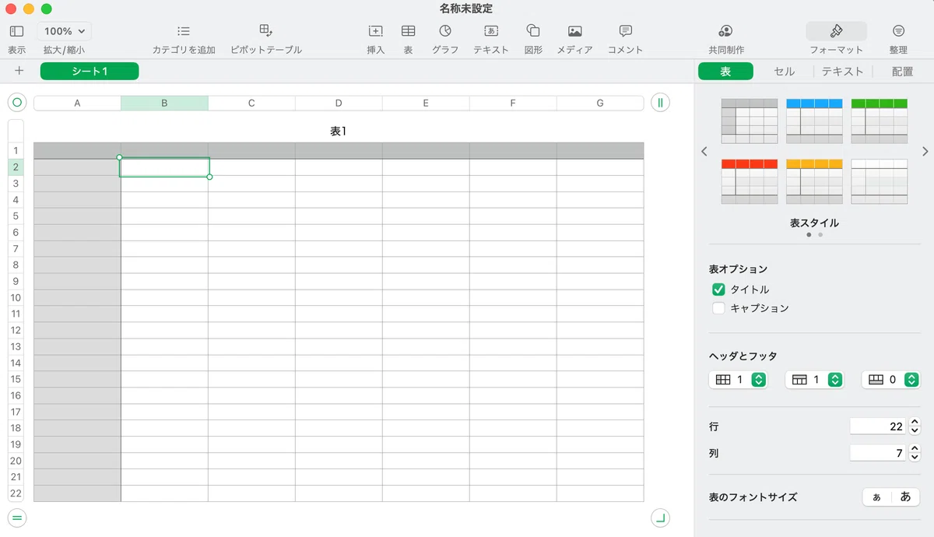Click the カテゴリを追加 list icon
Screen dimensions: 934x537
[x=184, y=31]
